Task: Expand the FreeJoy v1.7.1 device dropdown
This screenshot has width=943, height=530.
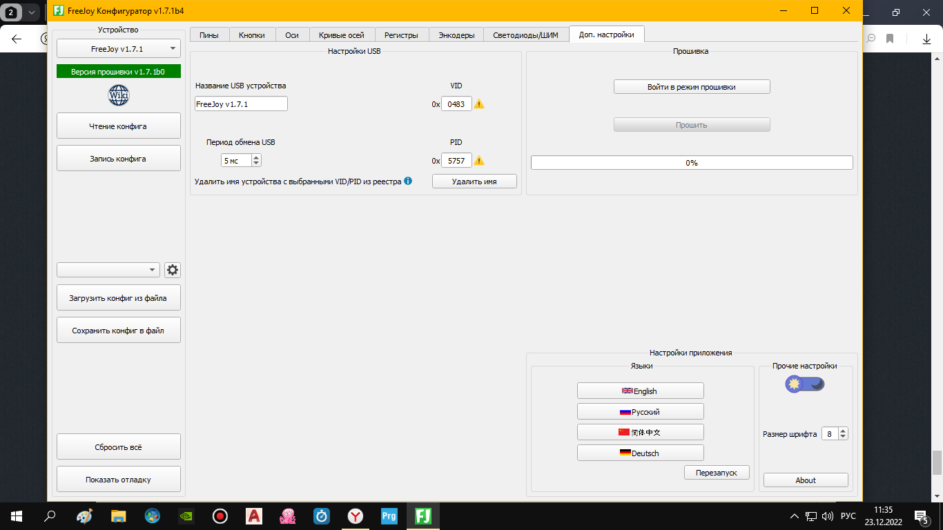Action: pyautogui.click(x=119, y=49)
